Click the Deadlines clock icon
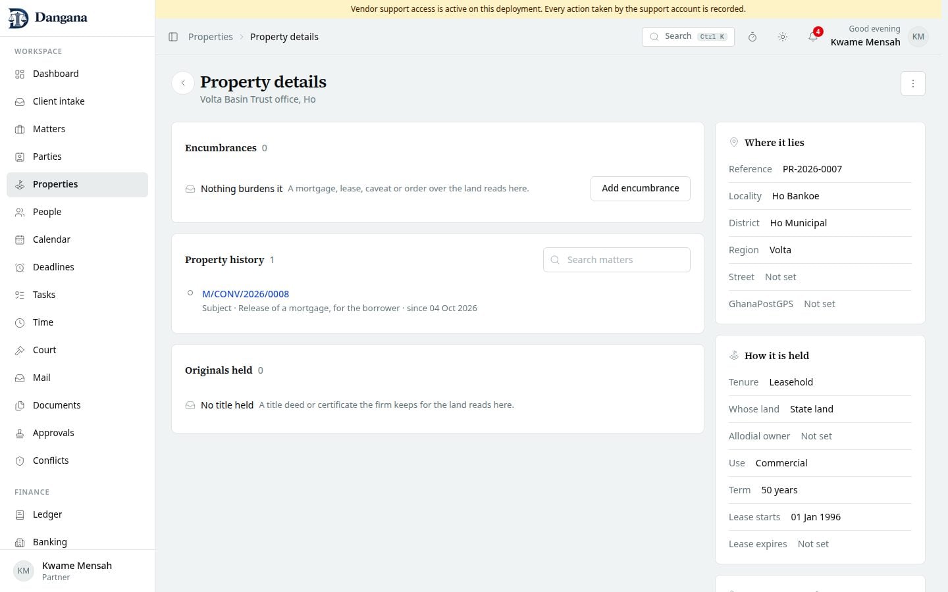 click(20, 267)
